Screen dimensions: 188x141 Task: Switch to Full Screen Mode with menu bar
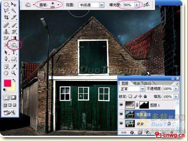[10, 105]
